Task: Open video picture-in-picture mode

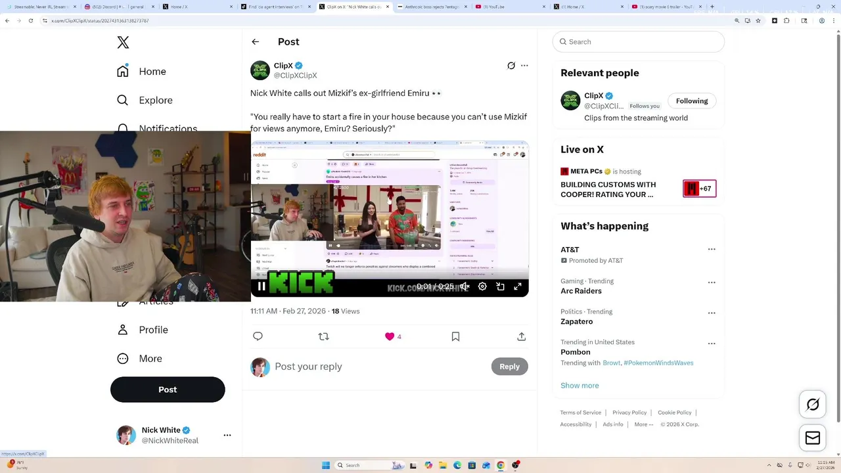Action: coord(500,286)
